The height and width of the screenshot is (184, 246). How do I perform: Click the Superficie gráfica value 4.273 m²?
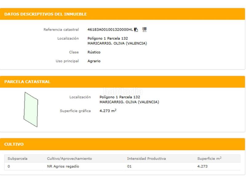(108, 111)
